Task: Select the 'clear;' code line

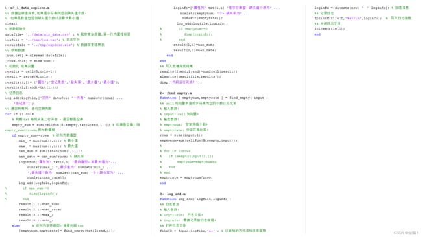Action: click(11, 23)
